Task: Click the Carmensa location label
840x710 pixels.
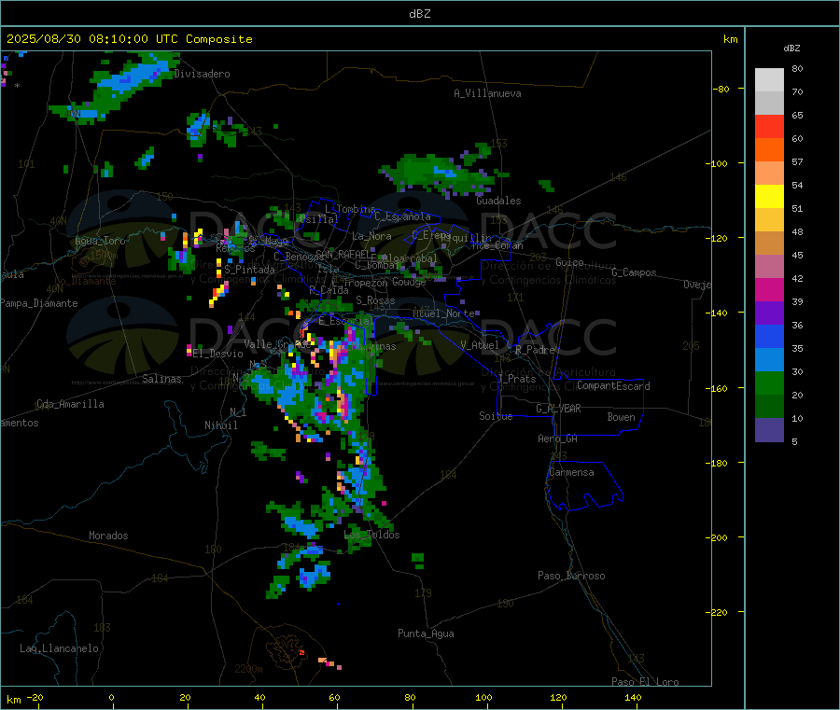Action: point(571,472)
